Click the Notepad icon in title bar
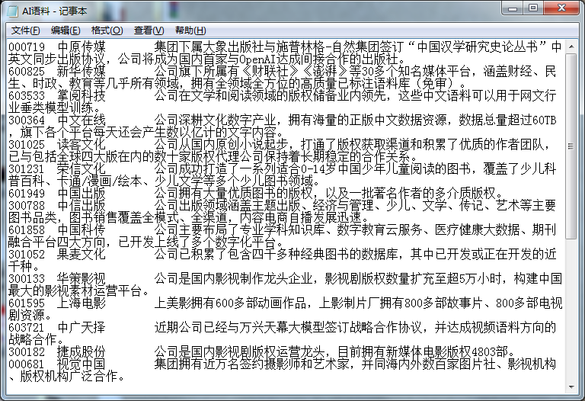 pos(12,11)
